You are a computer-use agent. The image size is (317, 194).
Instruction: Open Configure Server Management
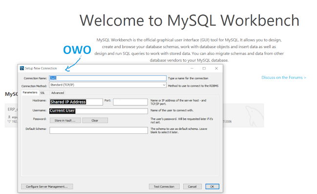click(x=47, y=187)
